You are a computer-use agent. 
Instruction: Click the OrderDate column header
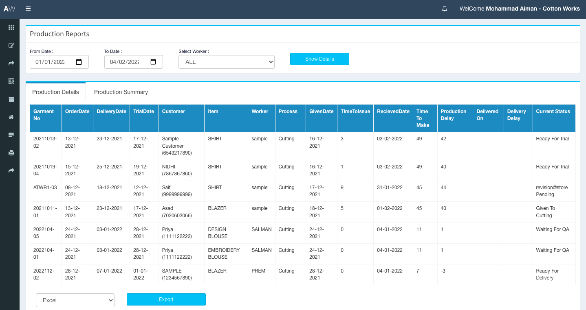coord(77,118)
